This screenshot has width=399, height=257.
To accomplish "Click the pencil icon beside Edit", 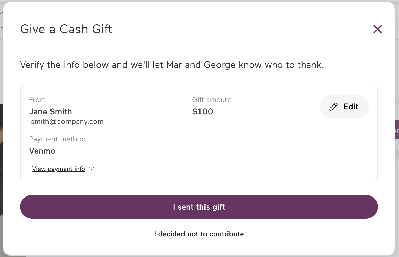I will click(333, 107).
